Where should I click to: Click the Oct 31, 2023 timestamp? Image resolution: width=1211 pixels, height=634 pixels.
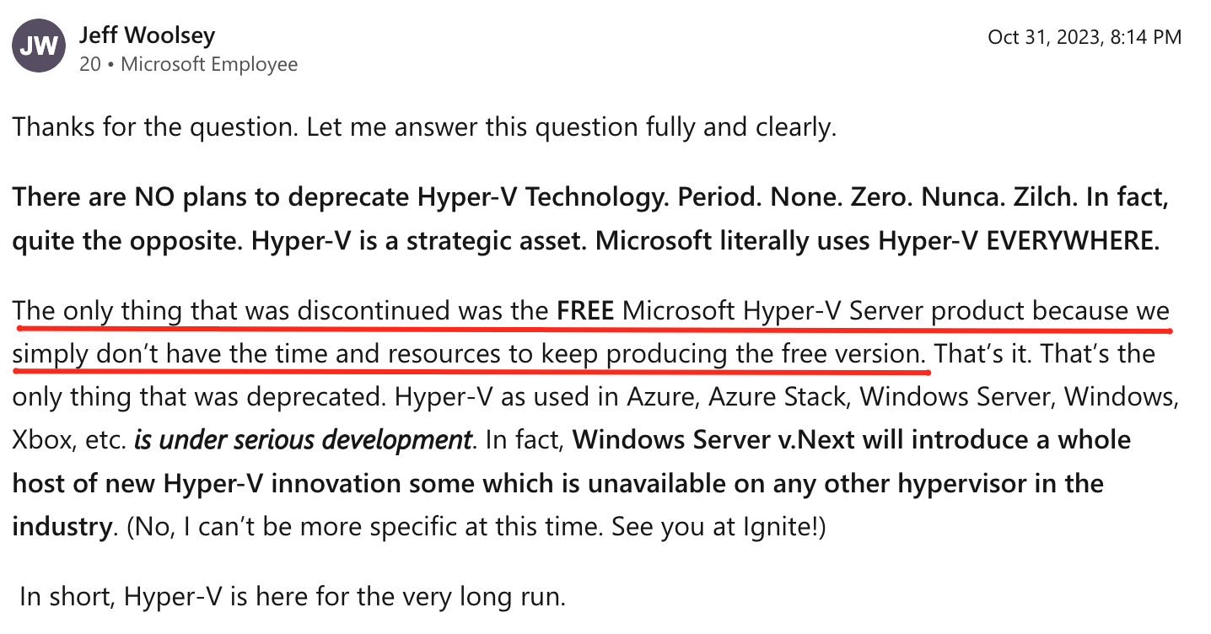pyautogui.click(x=1085, y=37)
